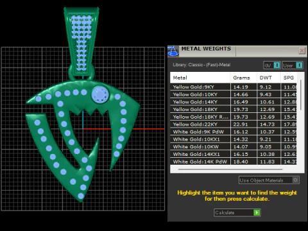Click the green Calculate arrow button
308x231 pixels.
click(257, 212)
